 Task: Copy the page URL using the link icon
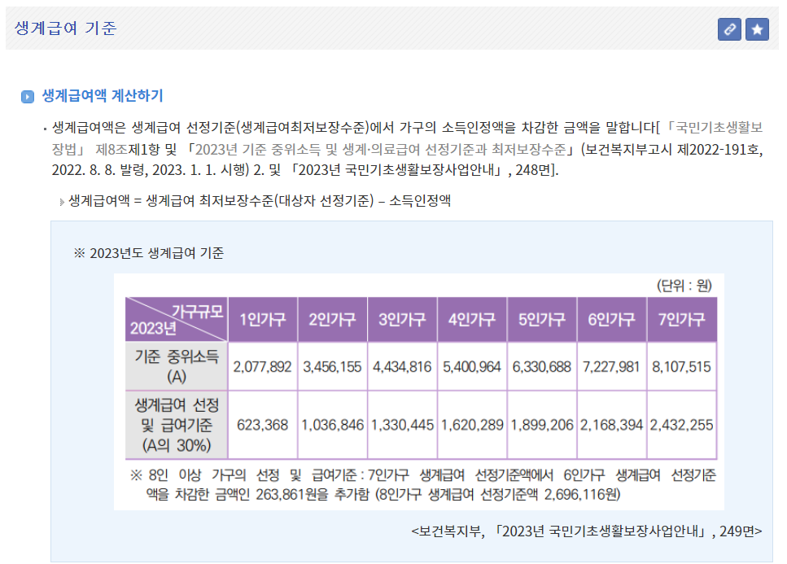(x=730, y=30)
